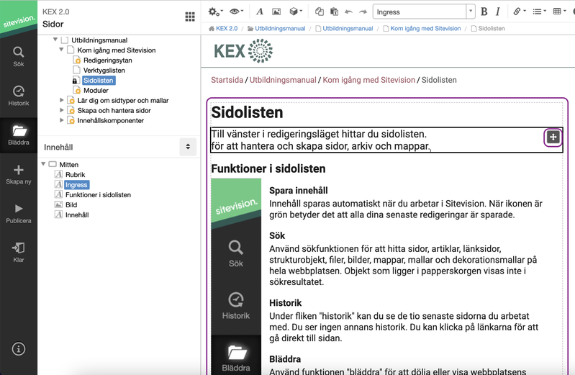The width and height of the screenshot is (575, 375).
Task: Open the apps grid icon next to Sidor
Action: pos(190,17)
